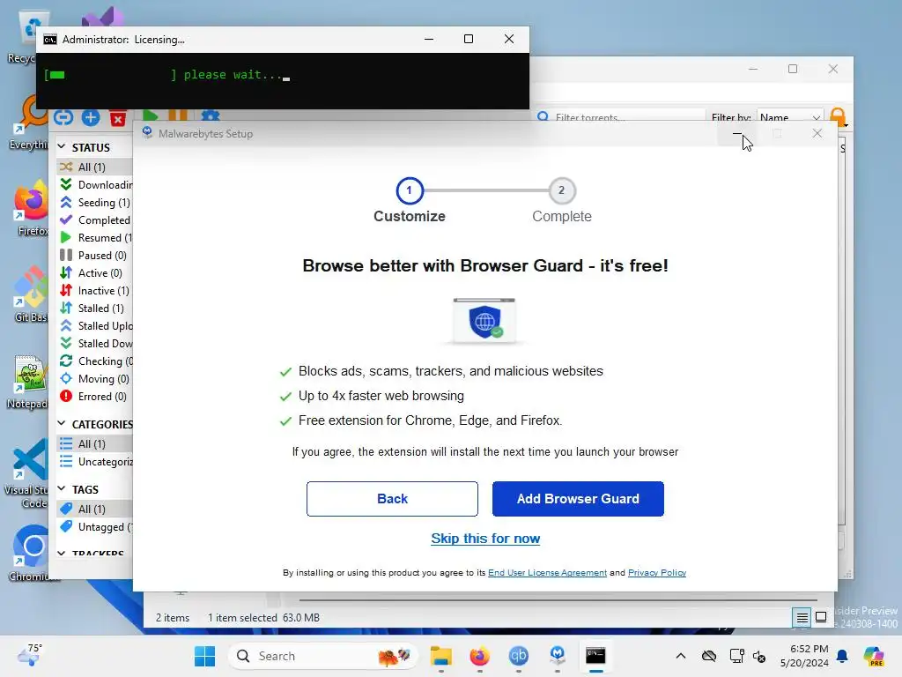Select Stalled Downloading status filter
Image resolution: width=902 pixels, height=677 pixels.
95,343
